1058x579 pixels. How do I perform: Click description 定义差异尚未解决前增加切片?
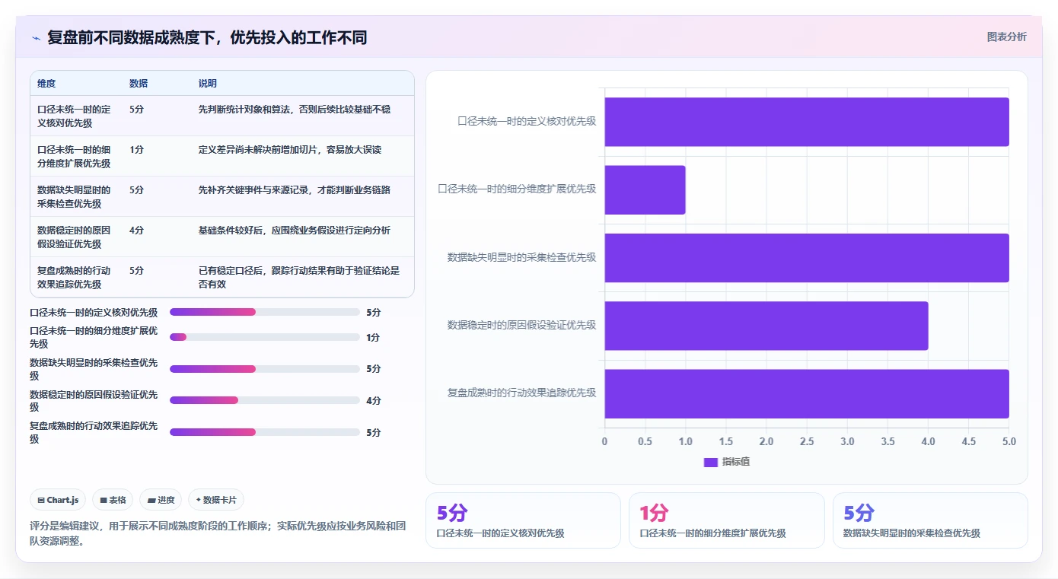click(290, 150)
